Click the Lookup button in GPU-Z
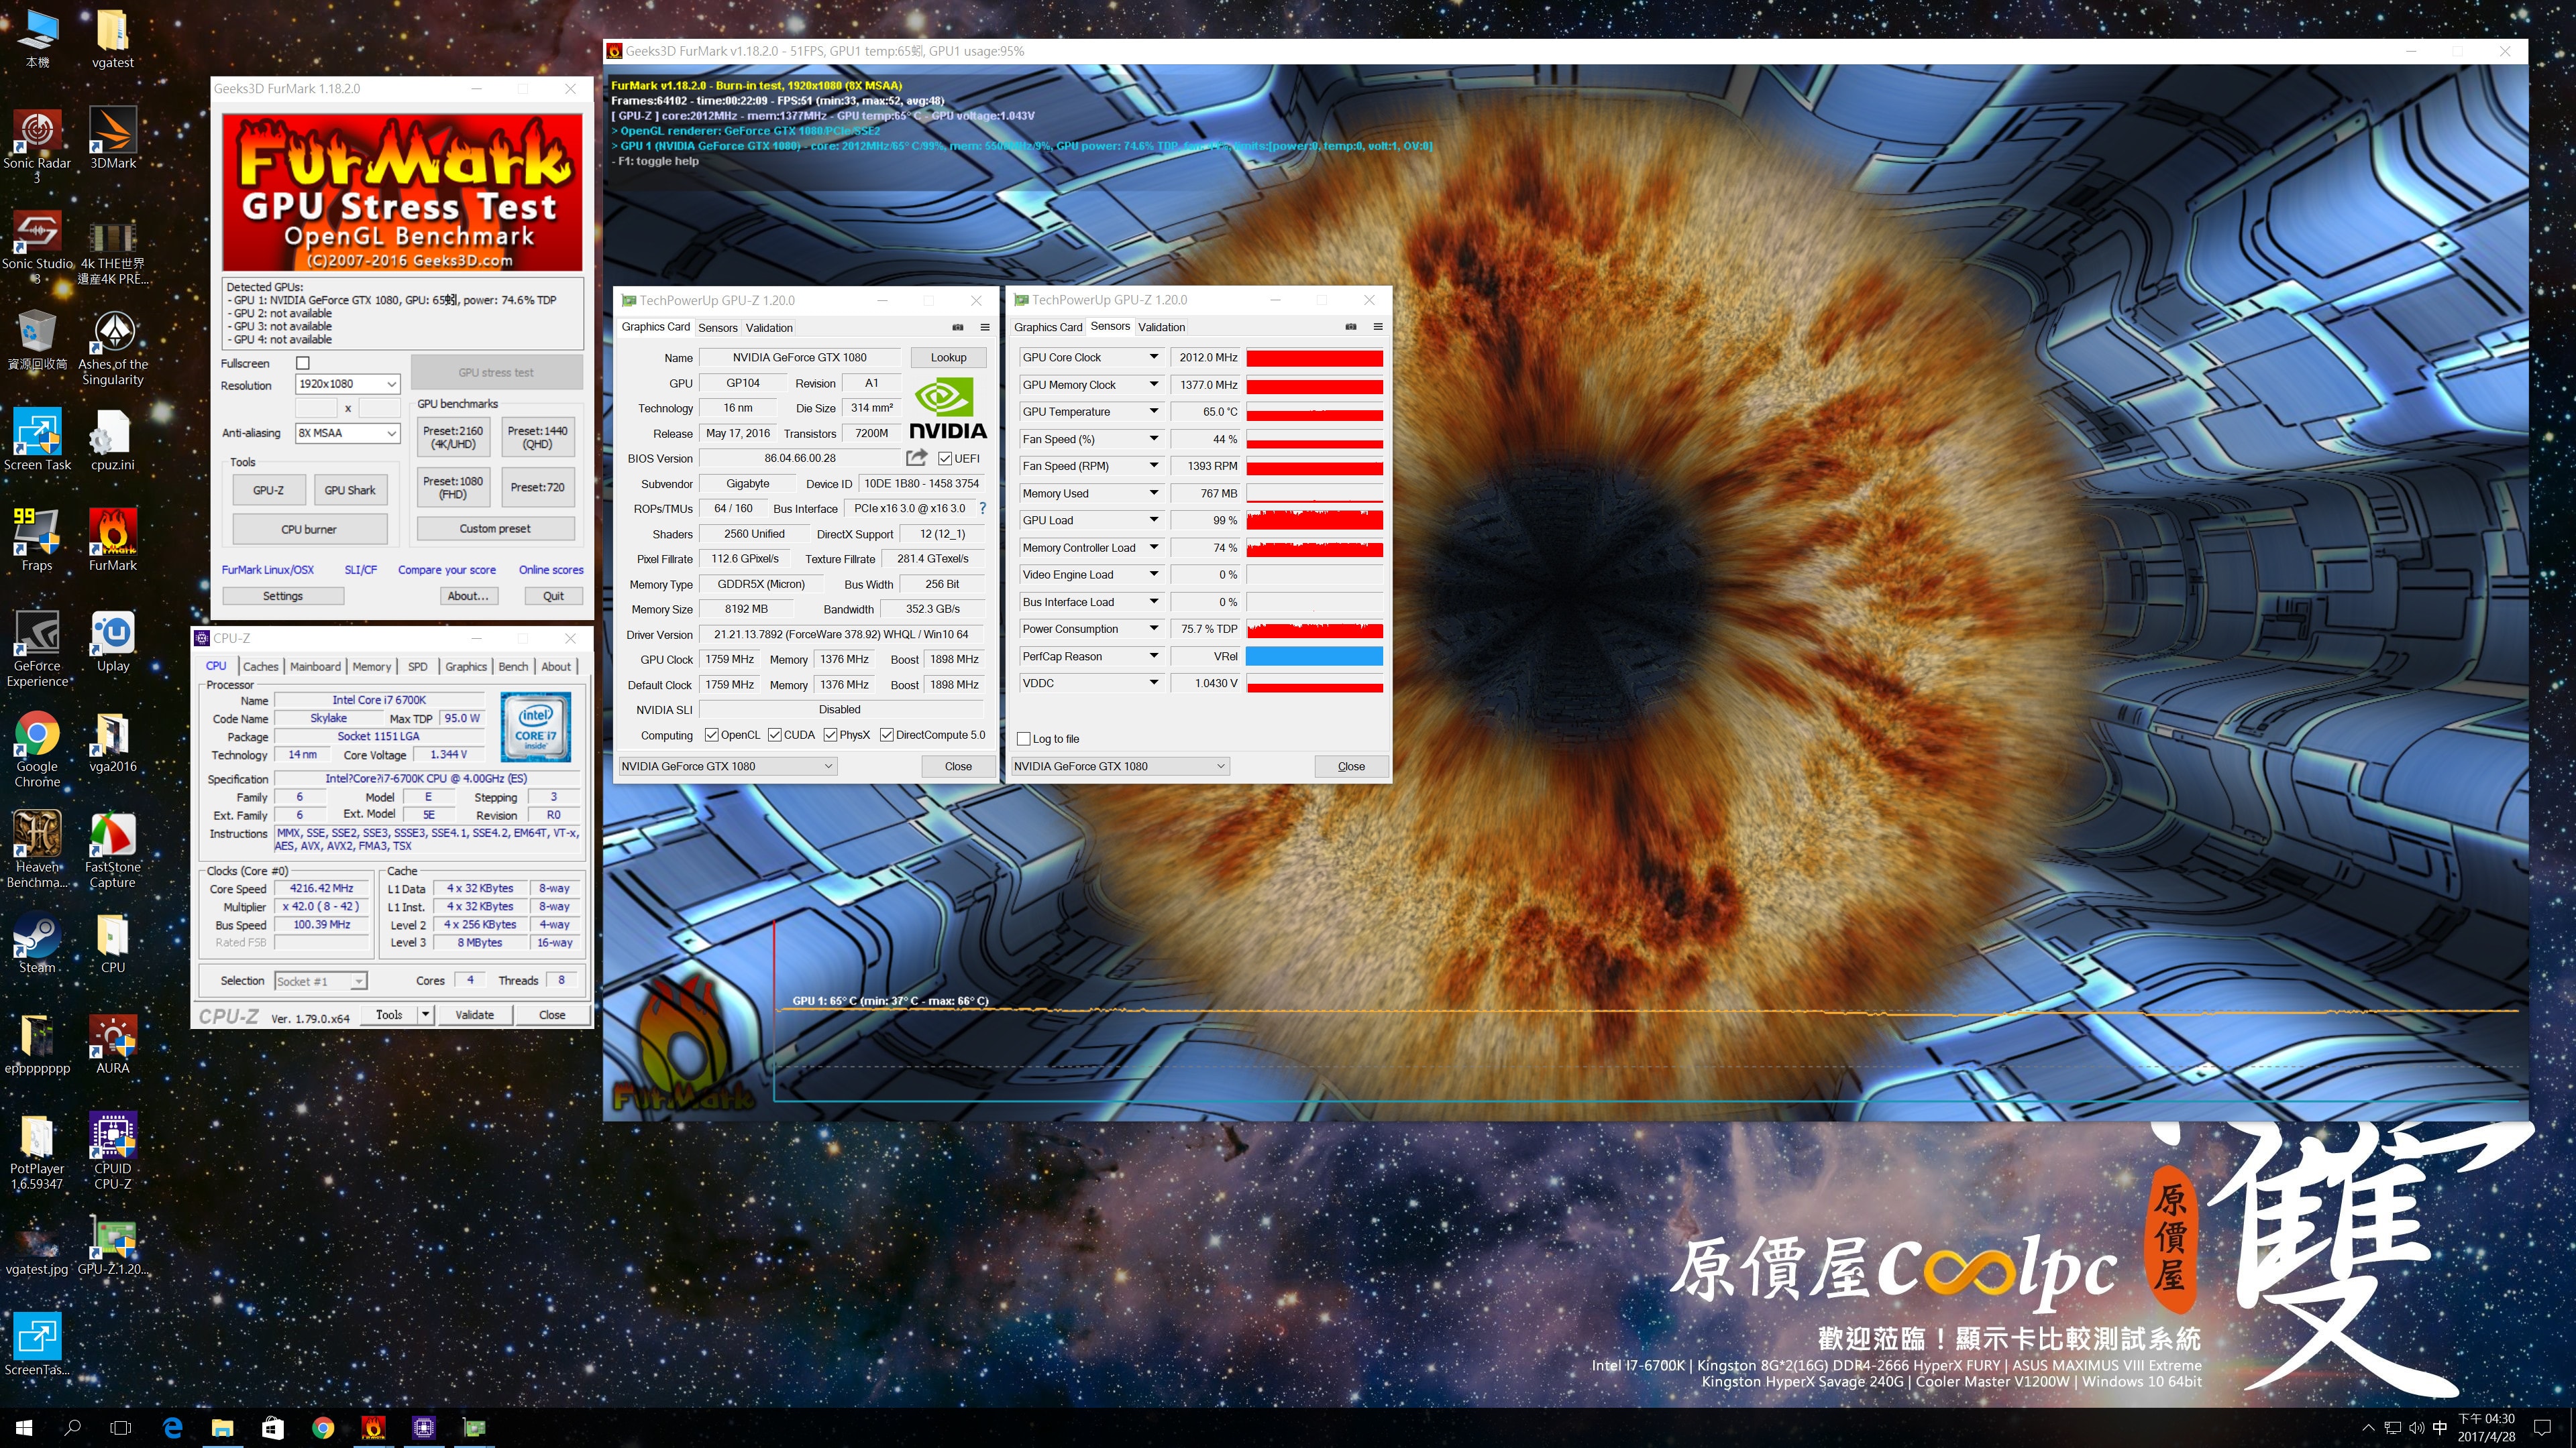This screenshot has height=1448, width=2576. pyautogui.click(x=948, y=357)
